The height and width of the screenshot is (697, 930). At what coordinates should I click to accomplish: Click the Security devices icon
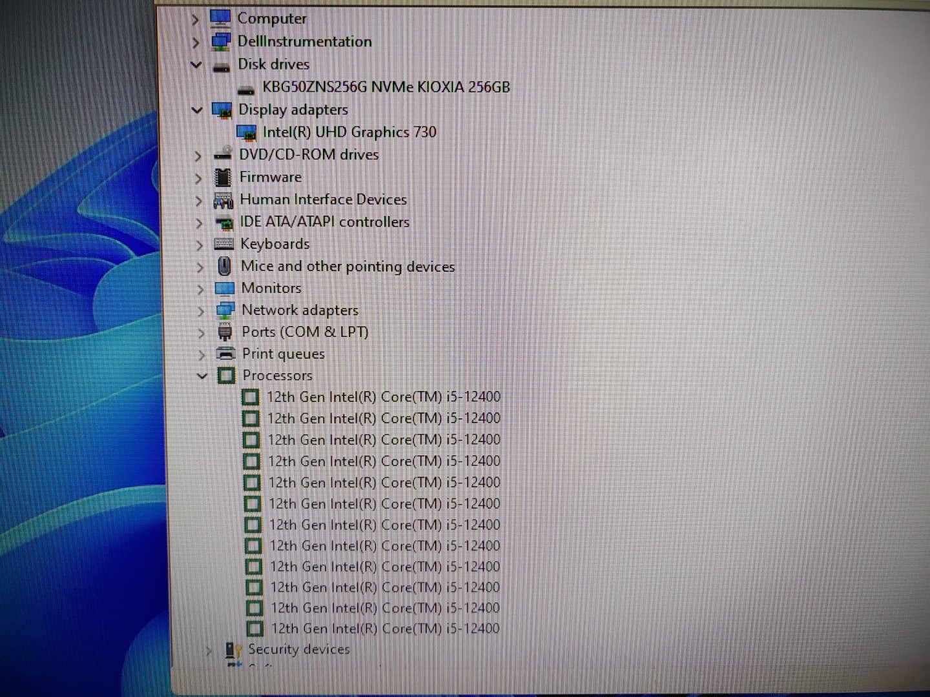click(233, 651)
